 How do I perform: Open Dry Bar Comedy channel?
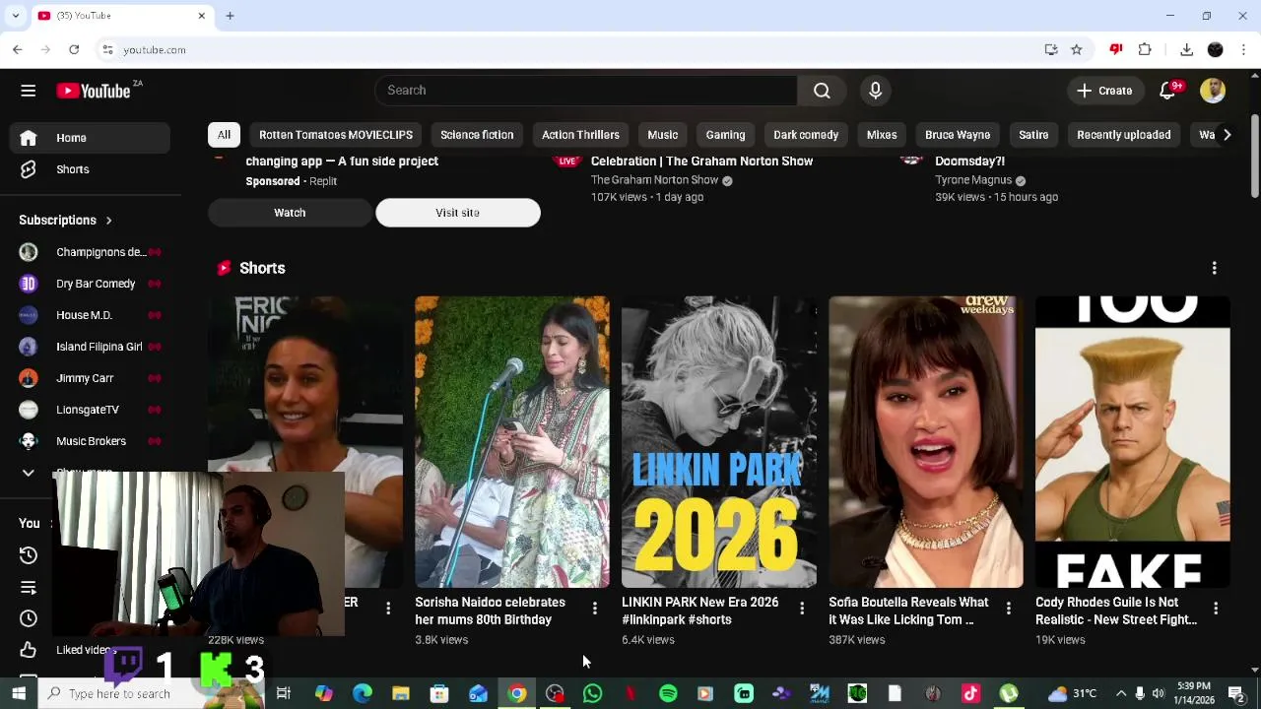click(91, 284)
